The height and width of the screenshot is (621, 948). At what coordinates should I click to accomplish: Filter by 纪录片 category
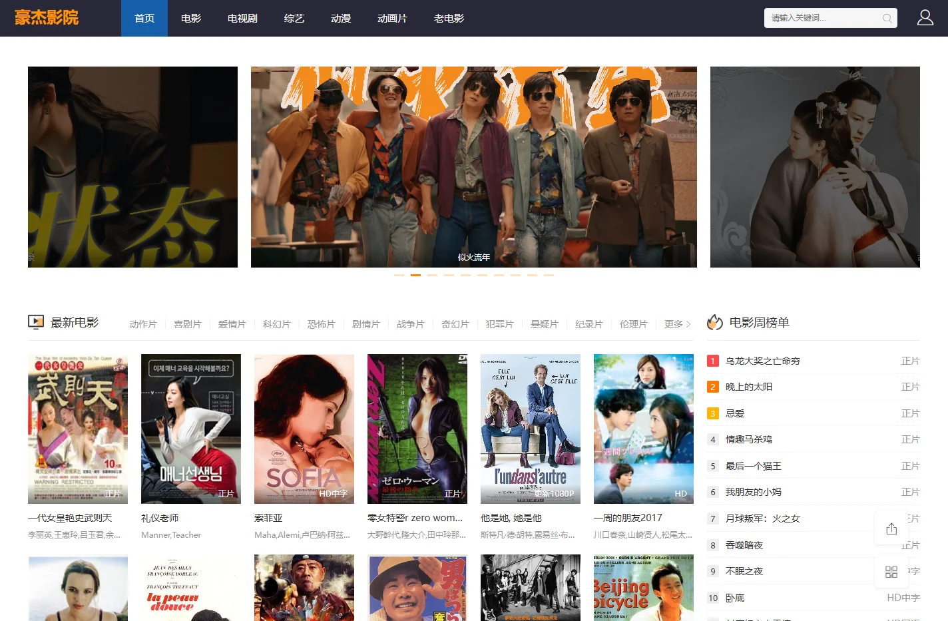(589, 324)
